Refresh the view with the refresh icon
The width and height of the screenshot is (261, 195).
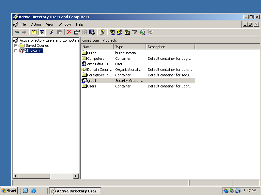point(84,32)
